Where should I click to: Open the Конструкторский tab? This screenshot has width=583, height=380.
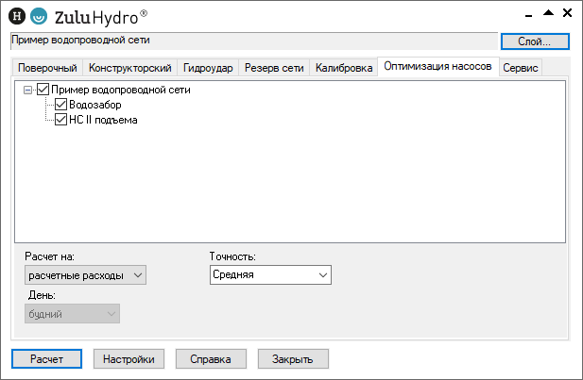coord(129,68)
